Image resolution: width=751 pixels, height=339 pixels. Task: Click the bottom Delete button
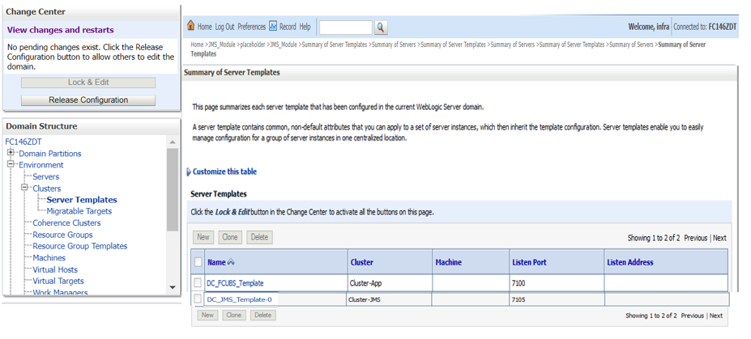(x=263, y=315)
